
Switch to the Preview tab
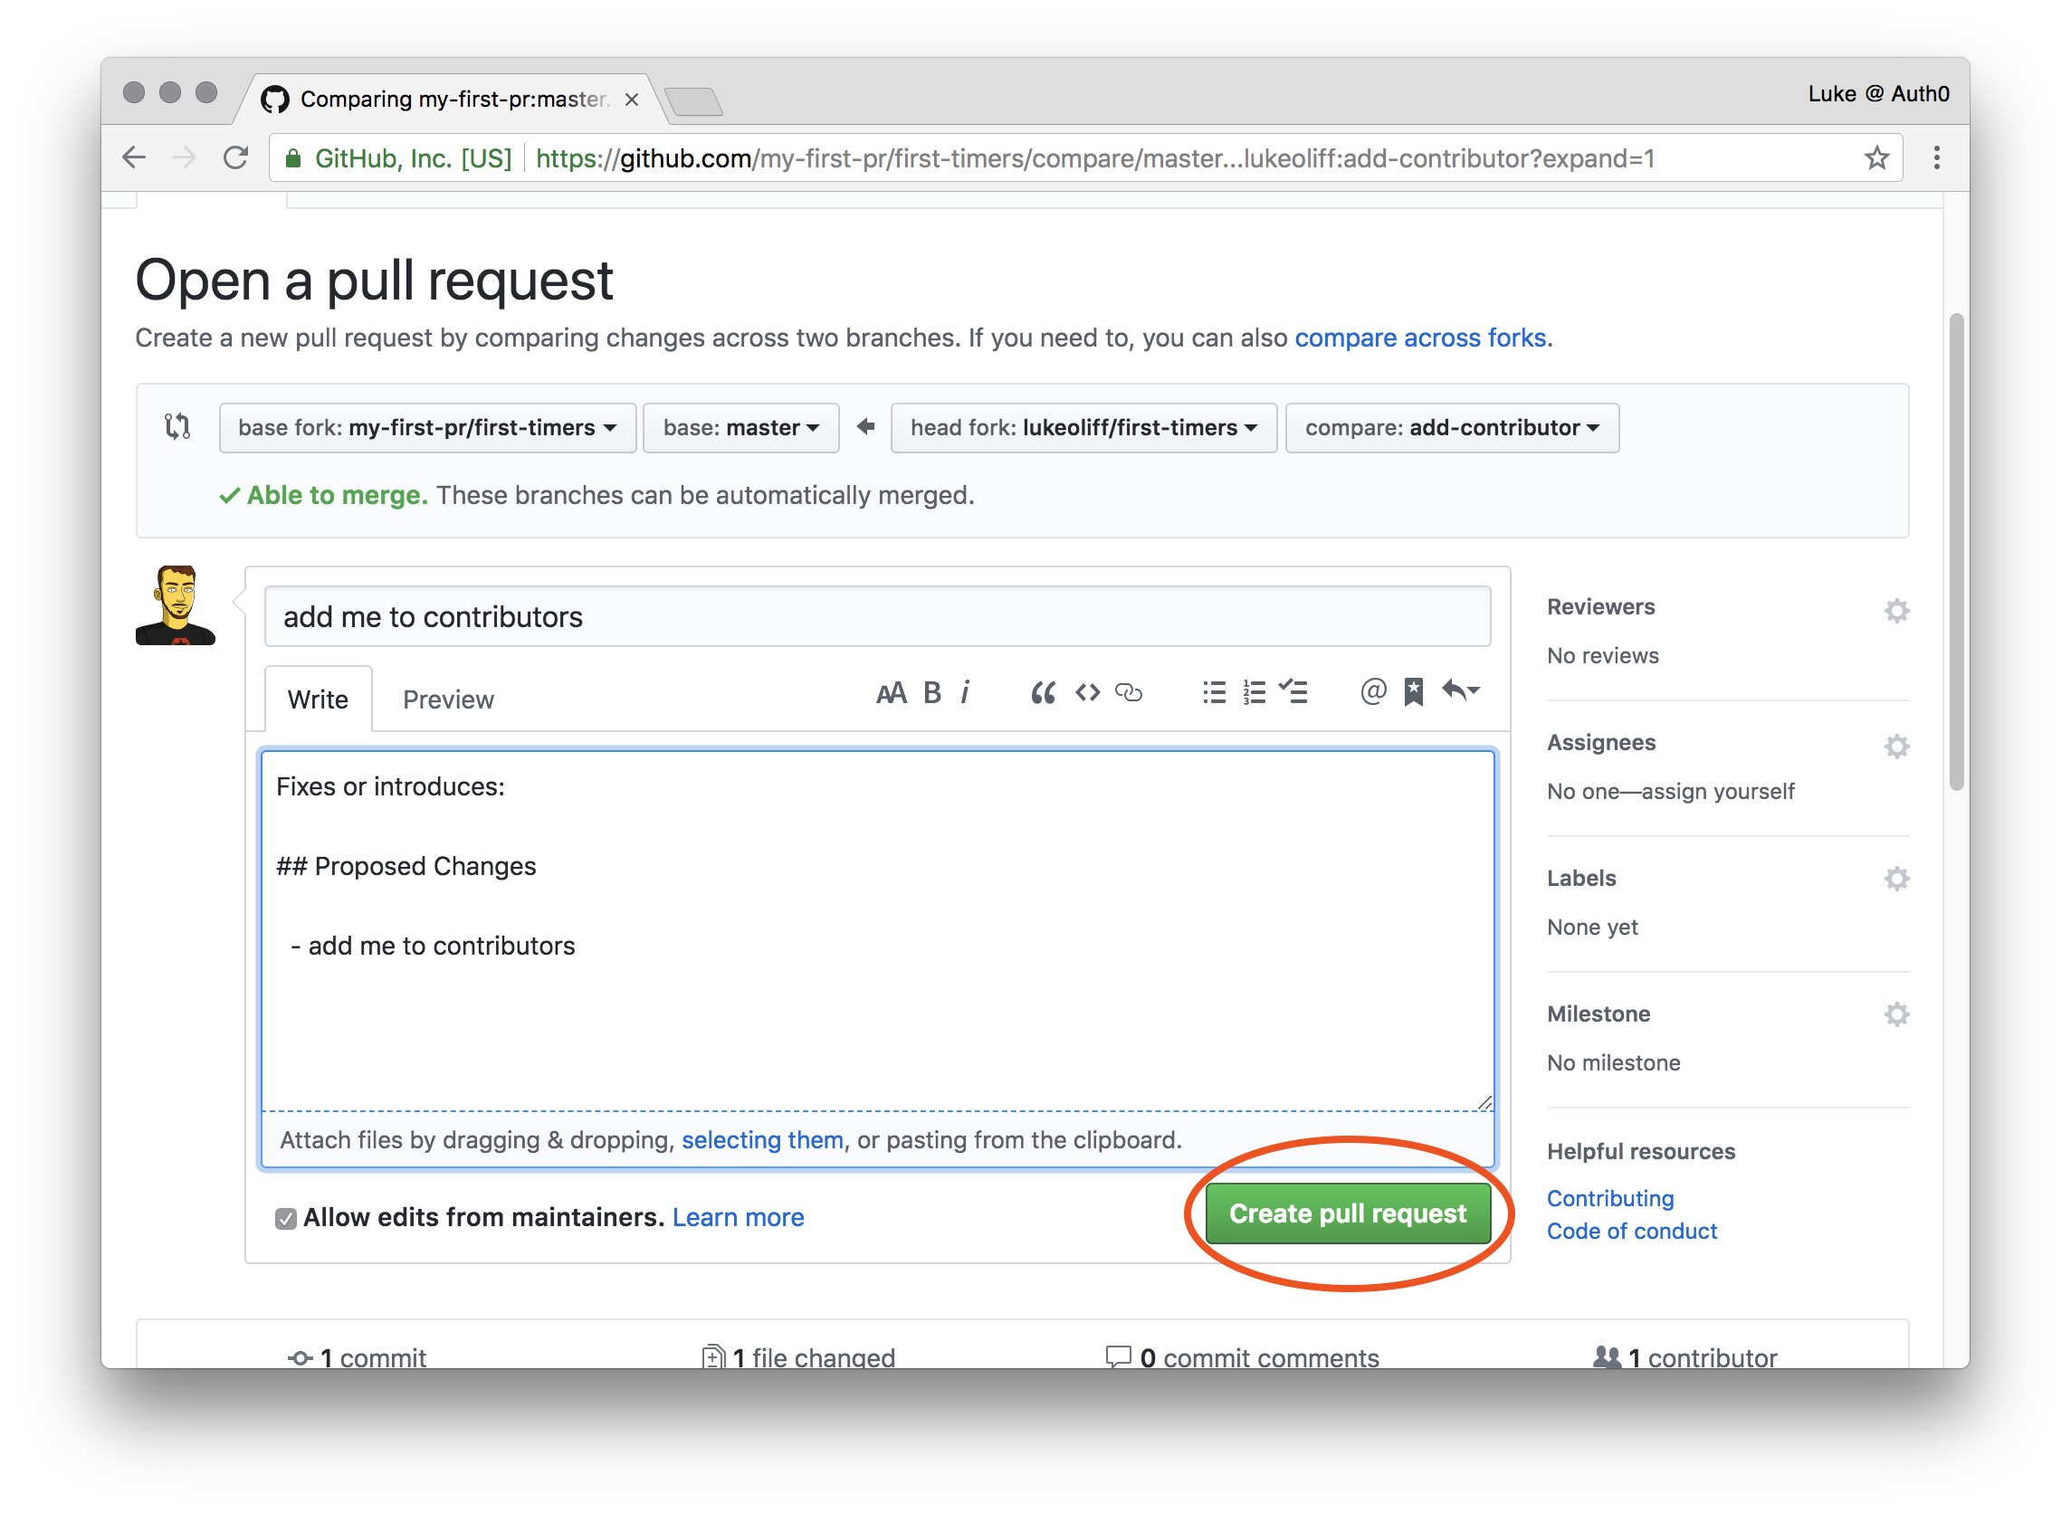click(448, 700)
